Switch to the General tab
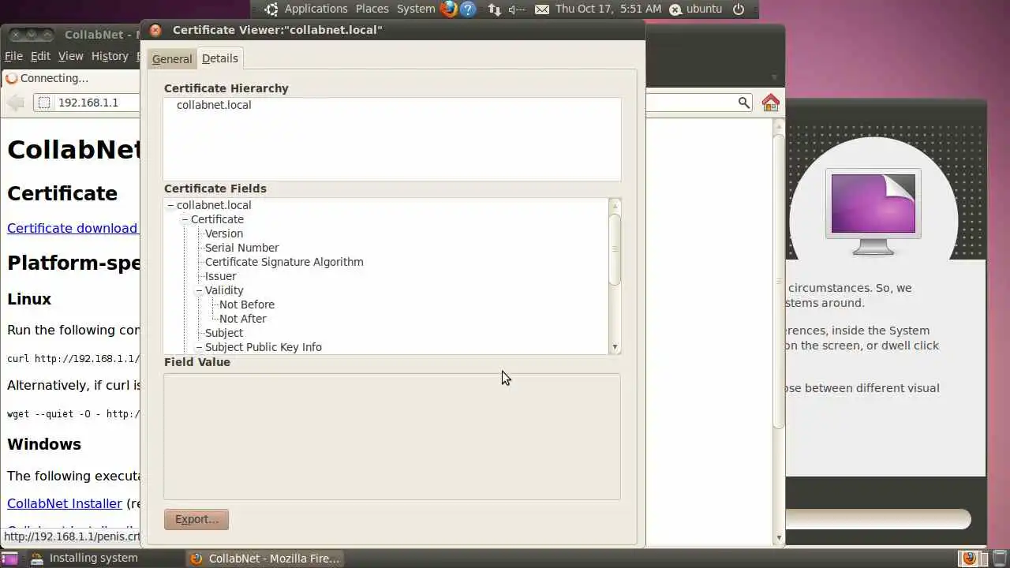 tap(172, 59)
